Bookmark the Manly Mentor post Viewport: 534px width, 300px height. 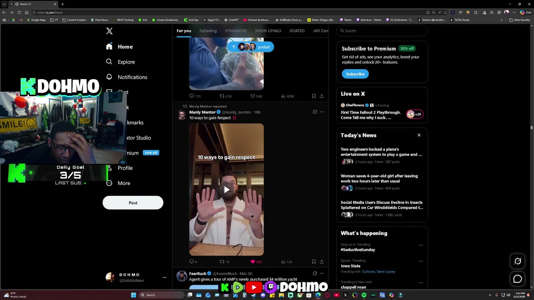coord(314,262)
